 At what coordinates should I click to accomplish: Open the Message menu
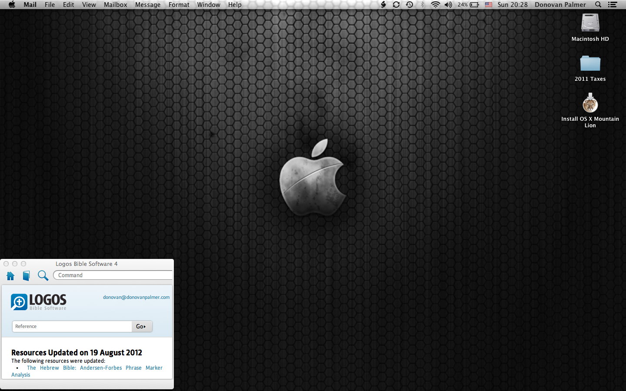148,5
